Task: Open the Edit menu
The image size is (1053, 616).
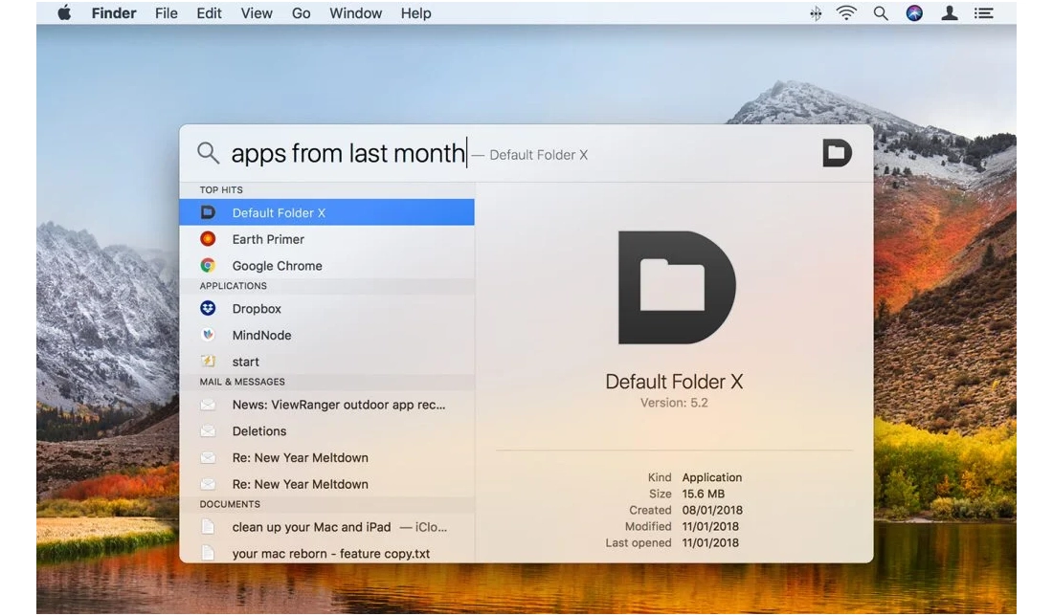Action: (209, 13)
